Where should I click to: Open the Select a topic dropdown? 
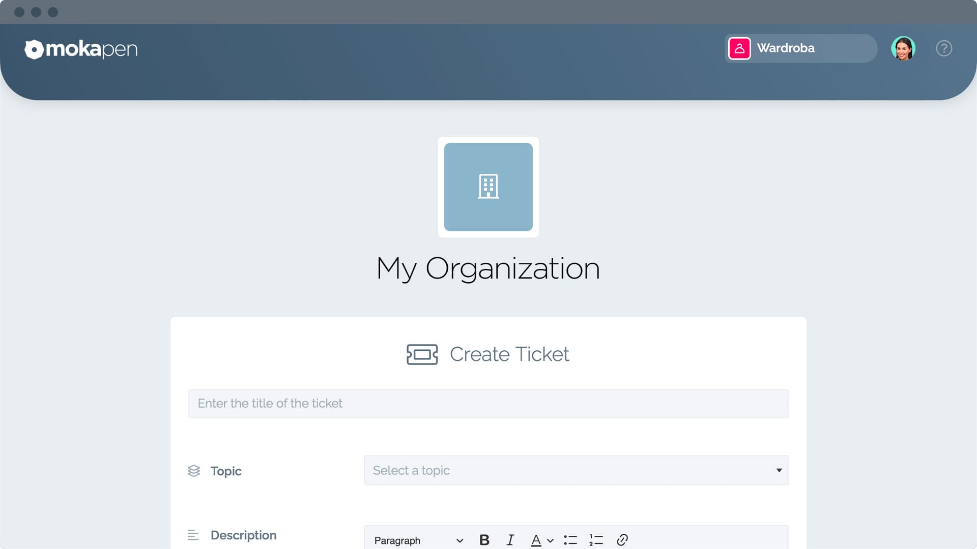576,470
